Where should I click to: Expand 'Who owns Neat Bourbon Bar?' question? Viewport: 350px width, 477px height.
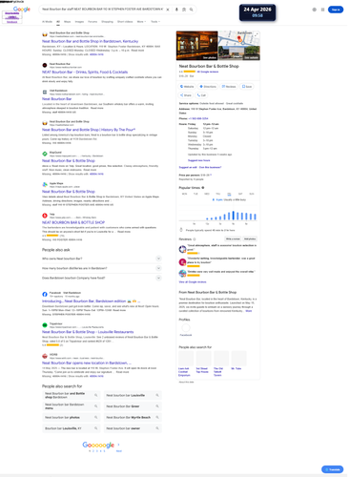point(102,259)
